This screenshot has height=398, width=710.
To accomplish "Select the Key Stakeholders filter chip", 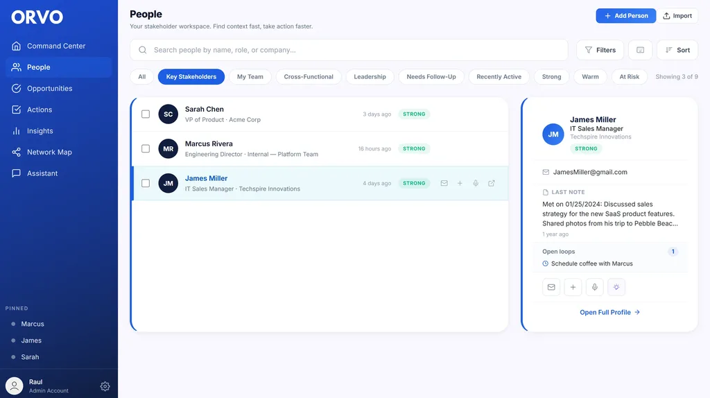I will tap(191, 76).
